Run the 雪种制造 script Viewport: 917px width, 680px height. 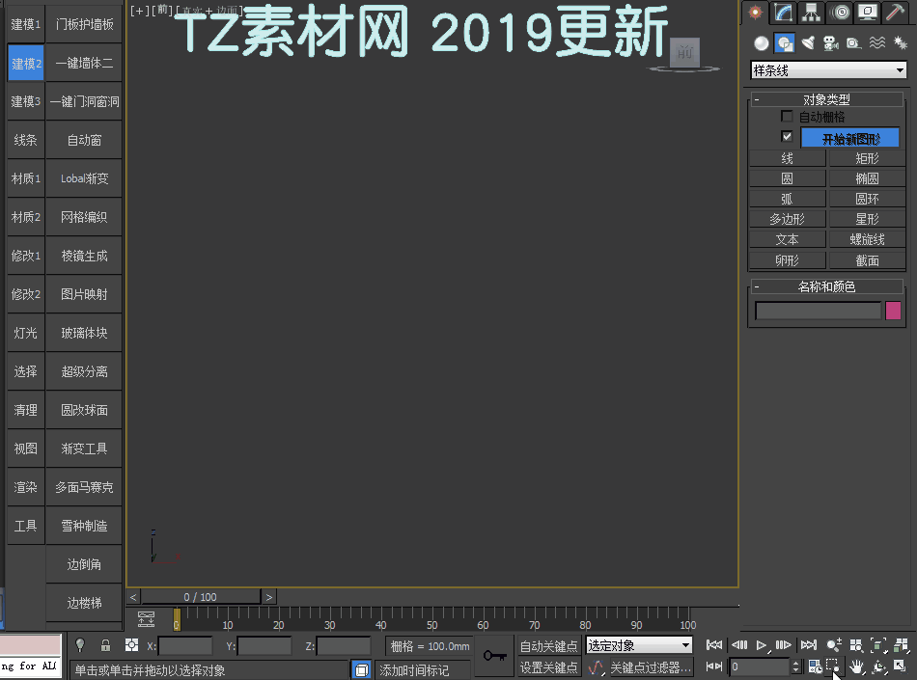[x=84, y=526]
